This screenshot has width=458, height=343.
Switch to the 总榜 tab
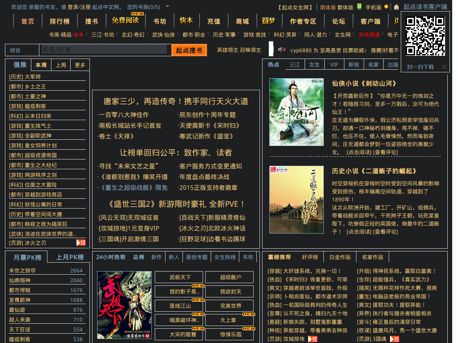click(139, 257)
